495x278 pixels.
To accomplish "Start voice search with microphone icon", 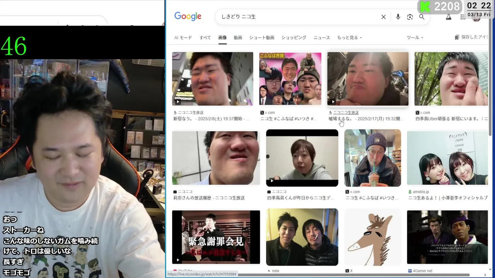I will [x=398, y=17].
